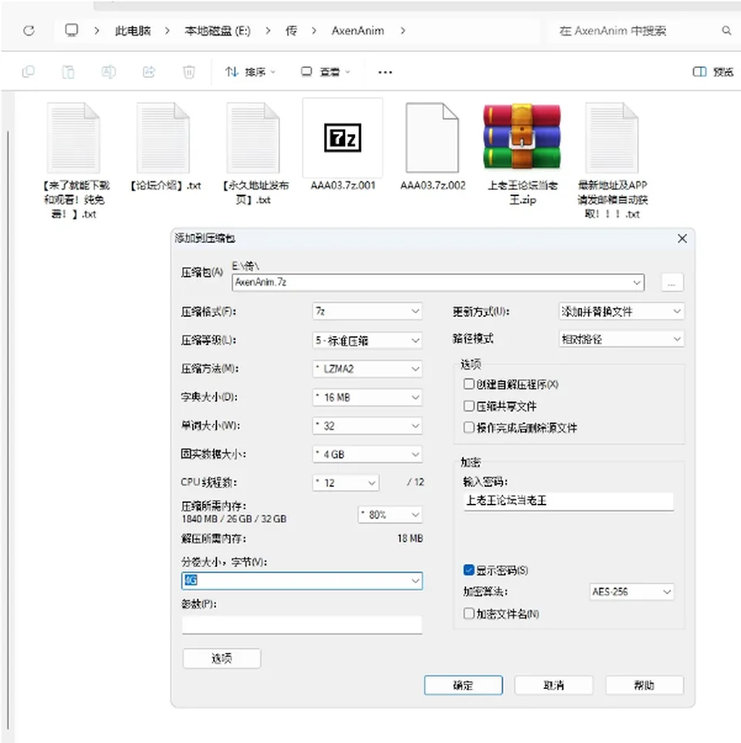Screen dimensions: 741x743
Task: Enable 压缩共享文件 checkbox
Action: [469, 406]
